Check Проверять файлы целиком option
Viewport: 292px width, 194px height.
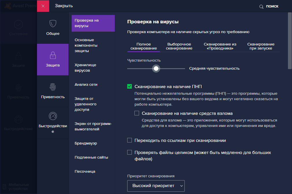[130, 152]
